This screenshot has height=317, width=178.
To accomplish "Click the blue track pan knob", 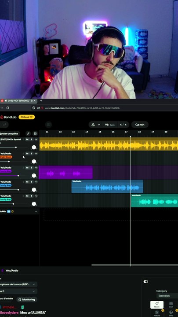I will tap(34, 190).
